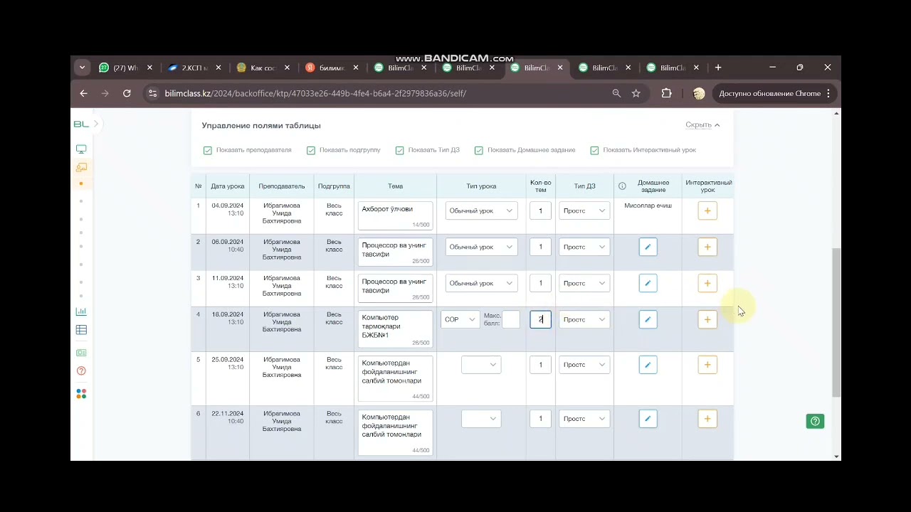911x512 pixels.
Task: Click the page vertical scrollbar
Action: [x=836, y=322]
